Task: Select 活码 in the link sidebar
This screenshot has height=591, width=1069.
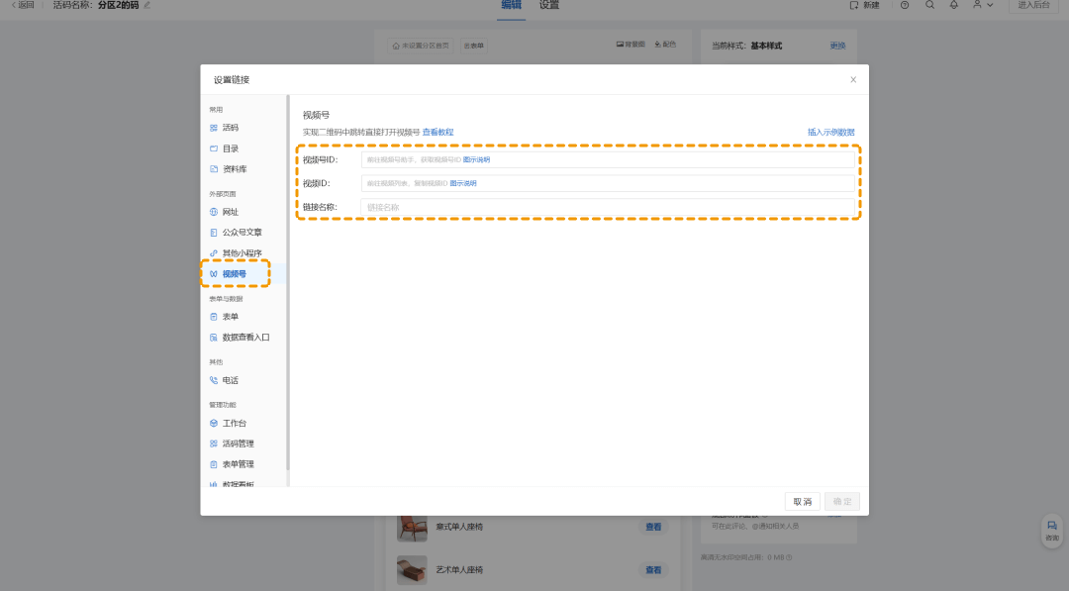Action: click(x=230, y=128)
